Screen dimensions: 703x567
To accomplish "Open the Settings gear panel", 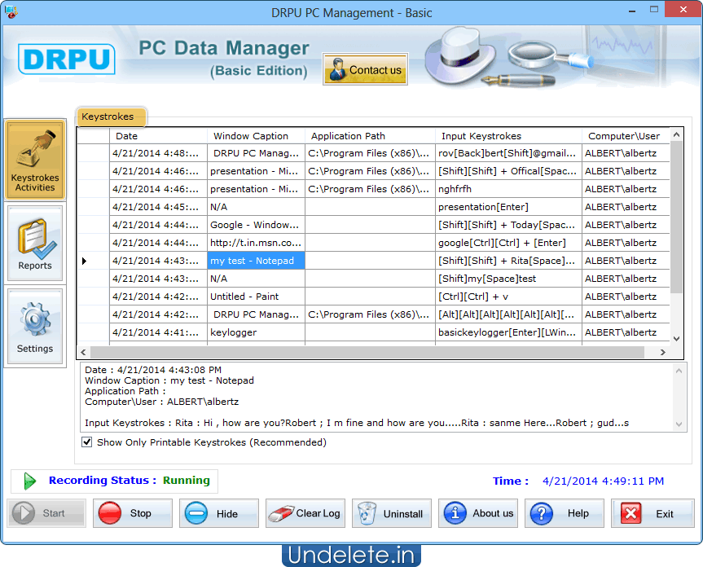I will click(x=35, y=327).
